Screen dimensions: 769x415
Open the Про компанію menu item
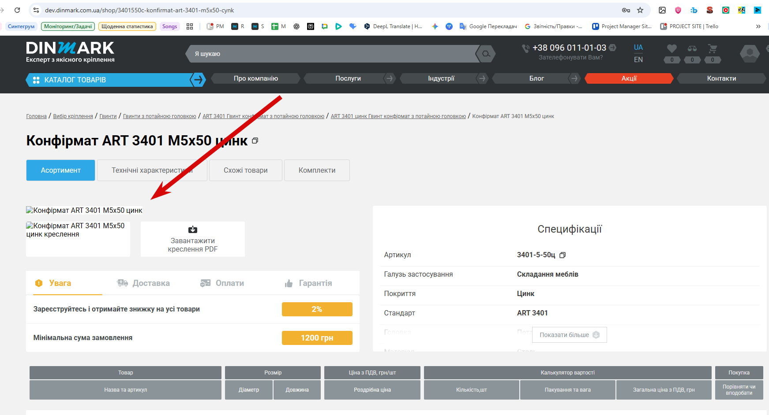click(x=256, y=78)
